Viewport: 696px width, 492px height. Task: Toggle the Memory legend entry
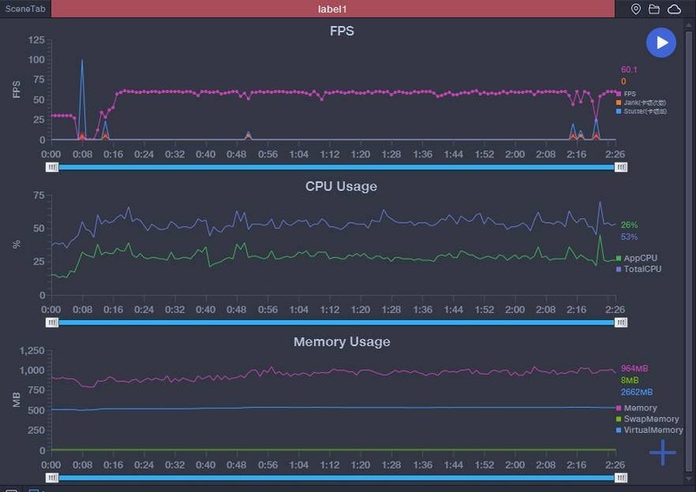[x=638, y=408]
